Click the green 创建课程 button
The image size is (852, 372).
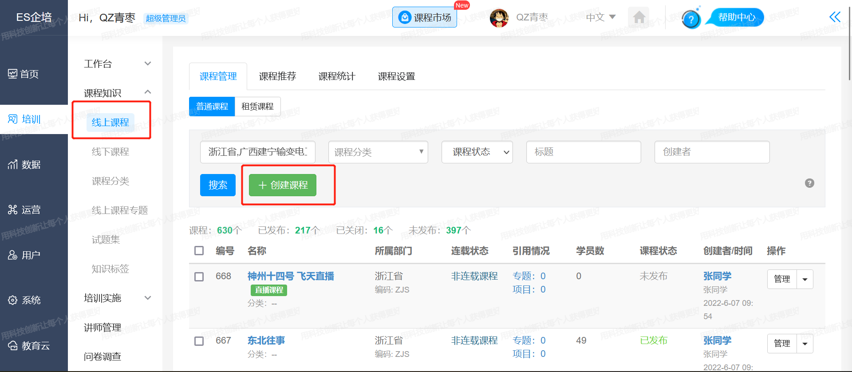click(x=283, y=185)
